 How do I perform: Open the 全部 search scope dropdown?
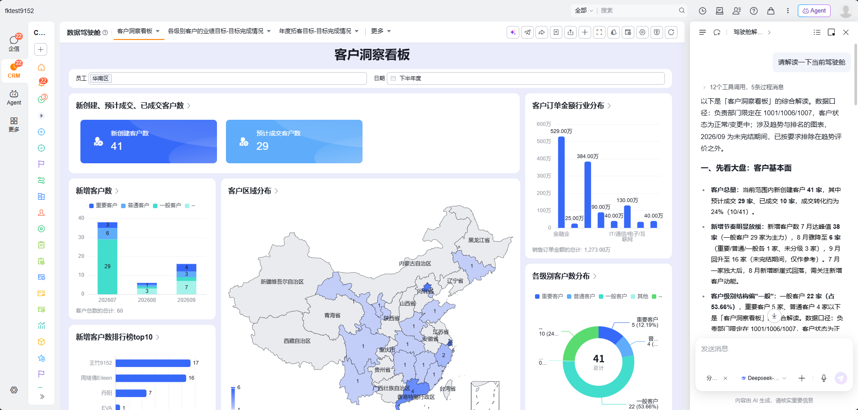(584, 10)
